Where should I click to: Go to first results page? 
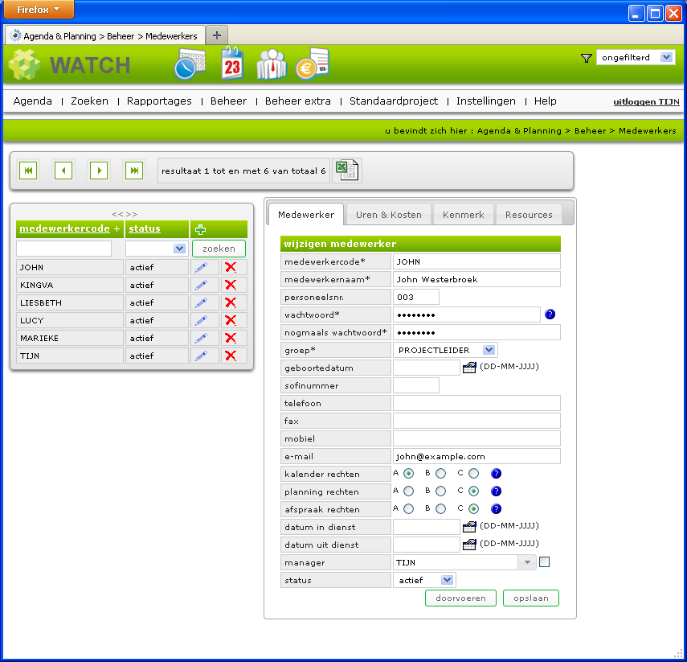(28, 171)
